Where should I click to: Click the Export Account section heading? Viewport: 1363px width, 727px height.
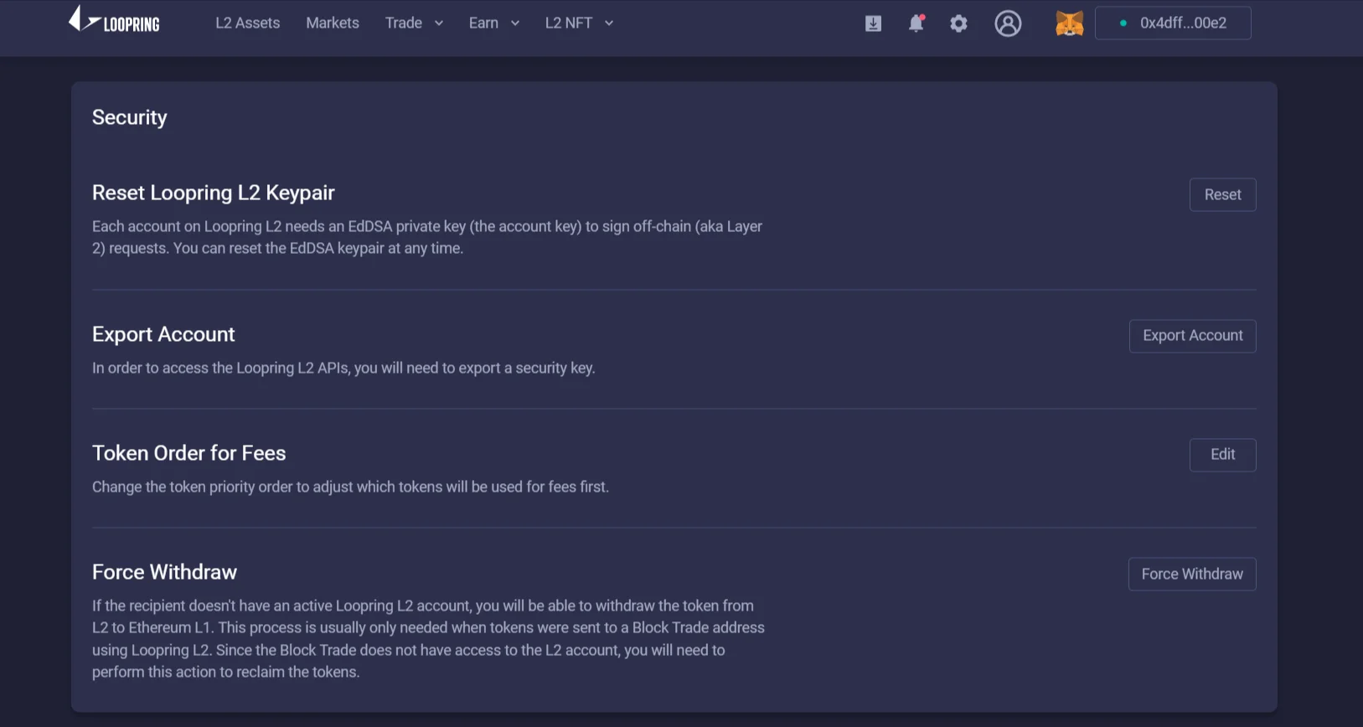point(163,334)
